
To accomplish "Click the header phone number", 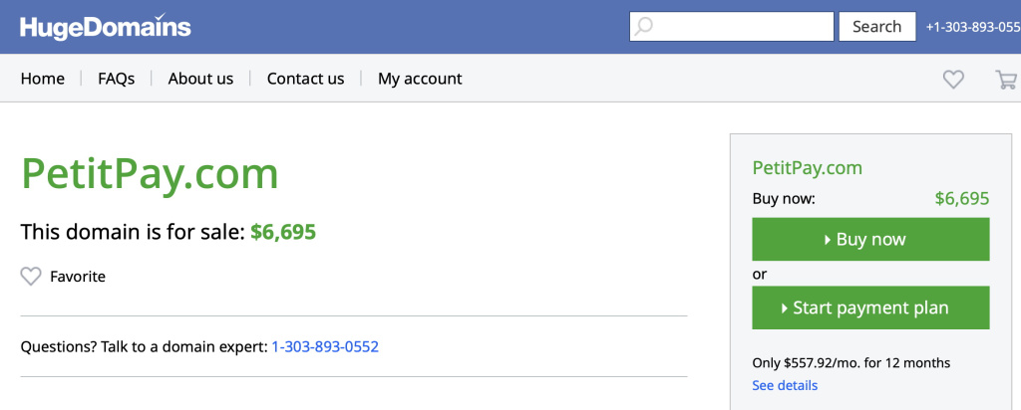I will 972,27.
